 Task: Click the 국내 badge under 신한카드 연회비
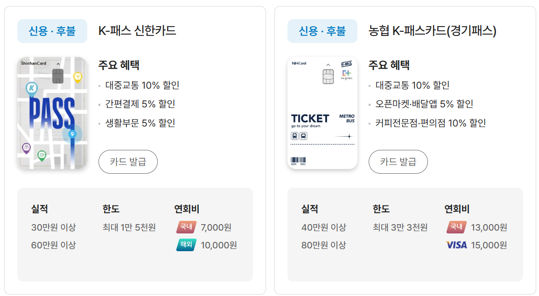click(186, 227)
